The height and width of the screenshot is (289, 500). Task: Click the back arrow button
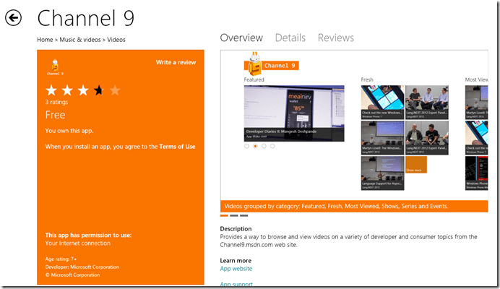pos(14,19)
